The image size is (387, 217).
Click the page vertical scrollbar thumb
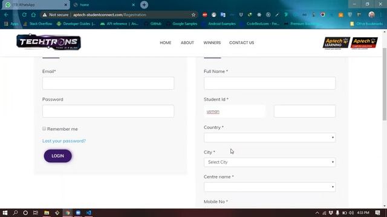click(x=385, y=84)
